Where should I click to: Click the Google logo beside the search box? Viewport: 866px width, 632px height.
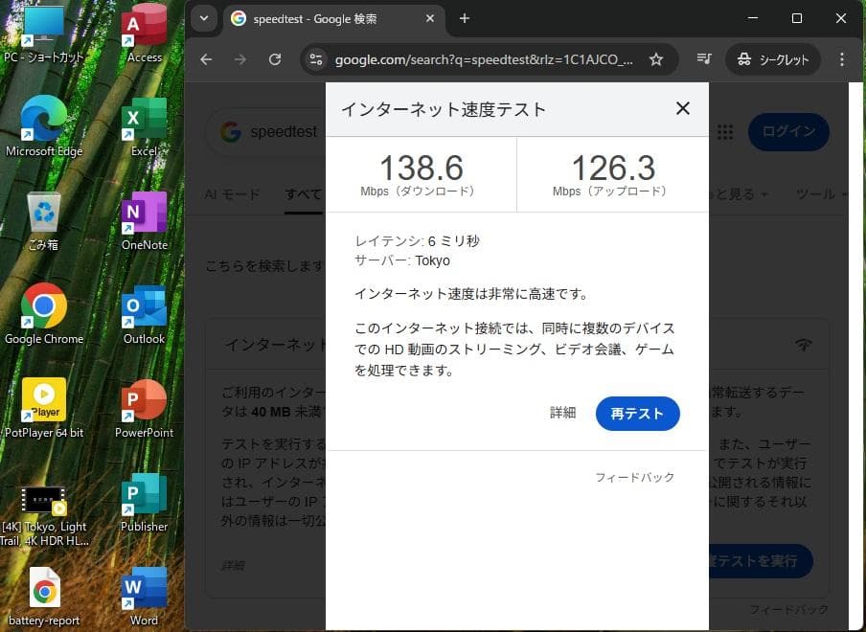[x=230, y=132]
